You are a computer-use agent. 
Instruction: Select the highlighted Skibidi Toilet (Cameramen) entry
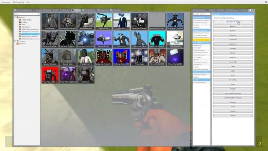pos(30,34)
